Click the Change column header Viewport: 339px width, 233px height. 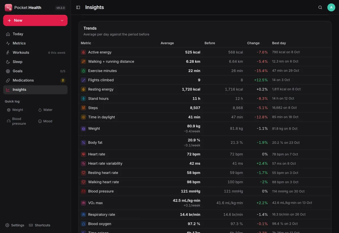pos(253,43)
